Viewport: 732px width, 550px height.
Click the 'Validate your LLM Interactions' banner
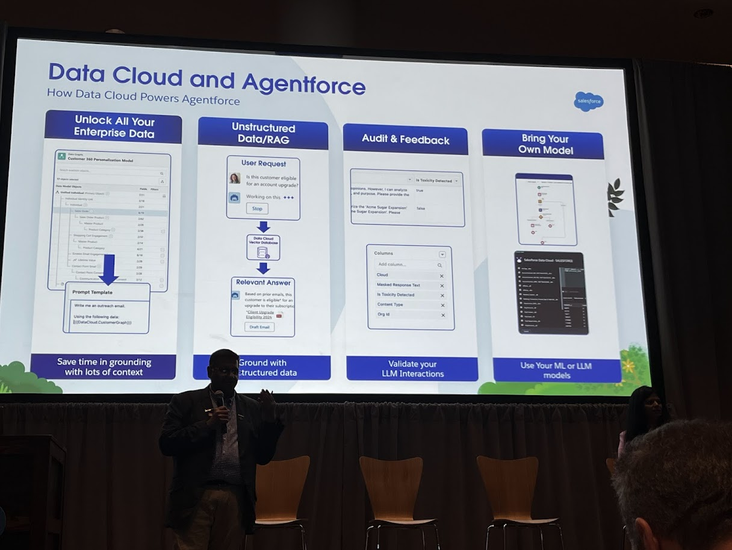click(412, 369)
